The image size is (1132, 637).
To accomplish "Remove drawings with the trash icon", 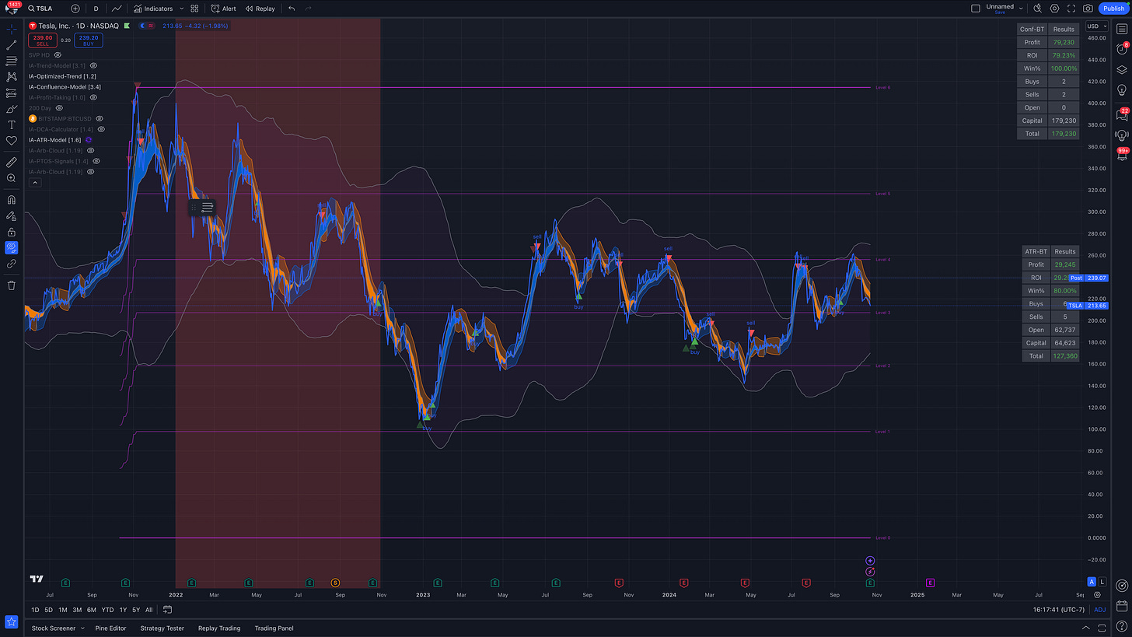I will coord(11,285).
